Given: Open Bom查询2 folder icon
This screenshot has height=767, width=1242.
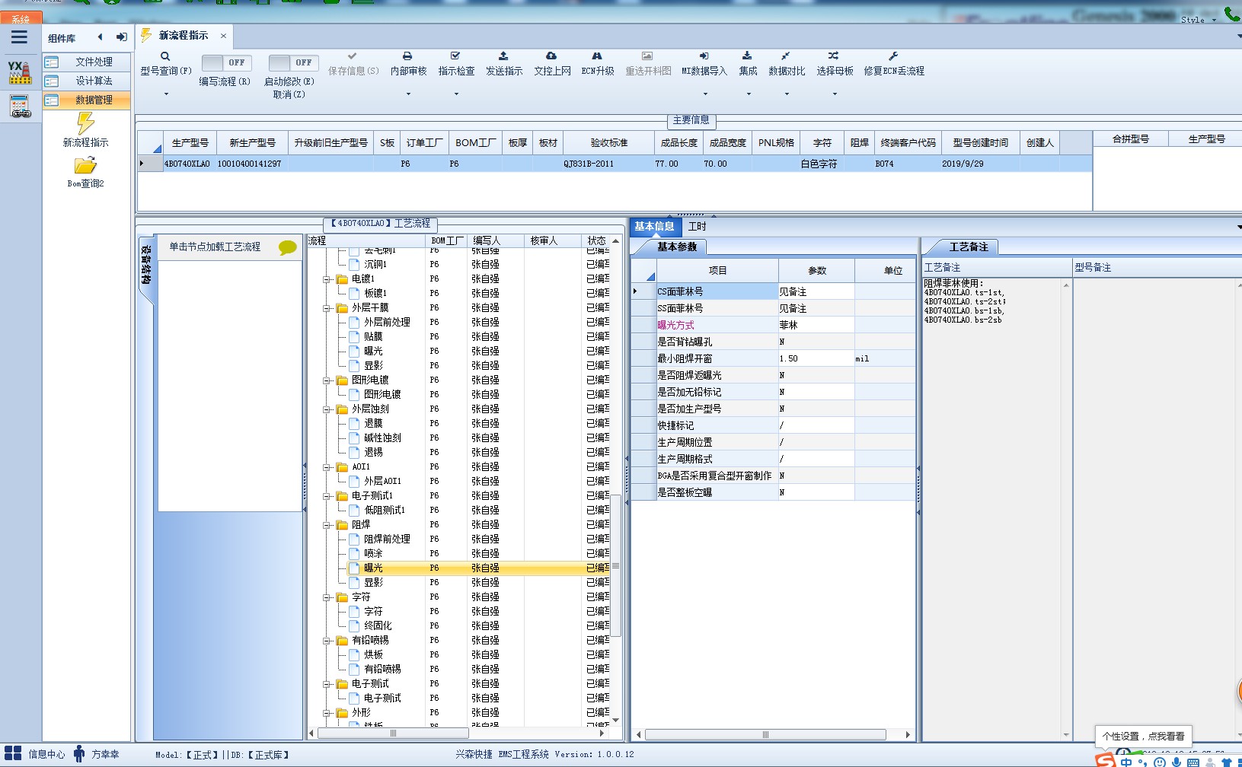Looking at the screenshot, I should click(x=85, y=165).
